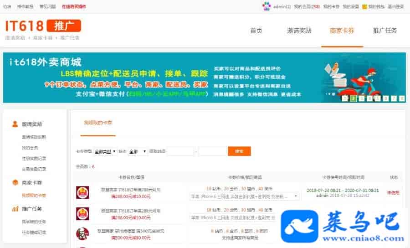The image size is (410, 248).
Task: Open 任务提成记录 in sidebar
Action: coord(34,232)
